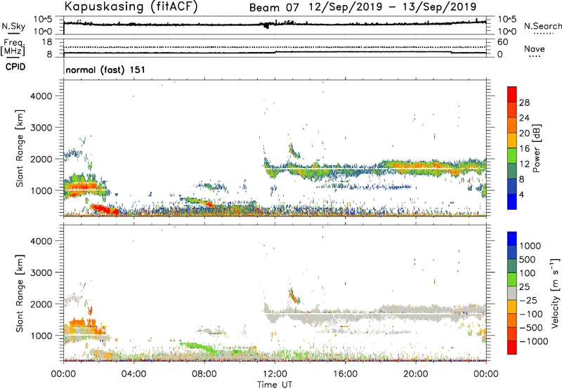This screenshot has width=562, height=389.
Task: Click the '08:00' time axis tick label
Action: tap(204, 374)
